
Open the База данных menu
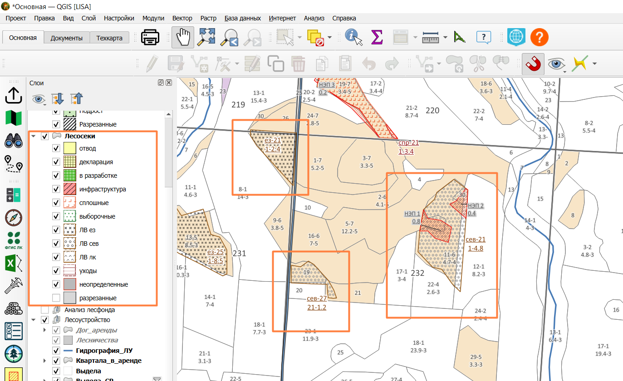point(243,18)
